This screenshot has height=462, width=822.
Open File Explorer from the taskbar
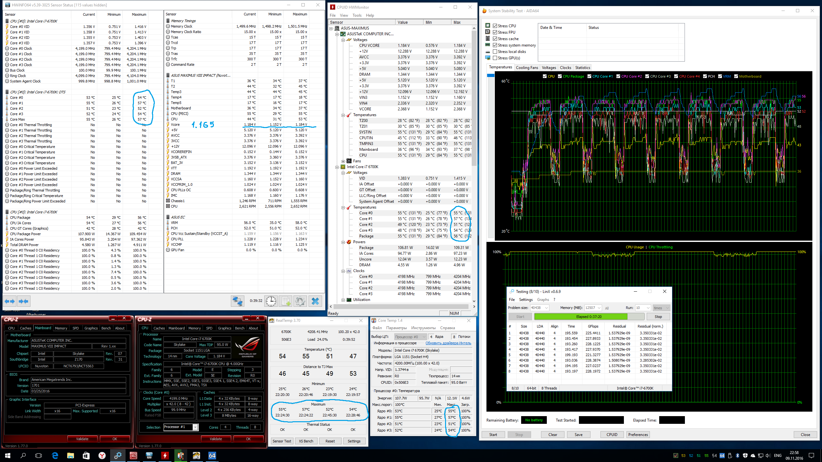70,456
